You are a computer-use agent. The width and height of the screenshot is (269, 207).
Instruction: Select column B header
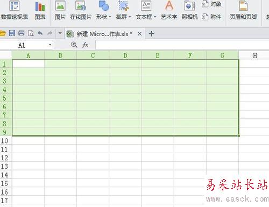(x=60, y=55)
